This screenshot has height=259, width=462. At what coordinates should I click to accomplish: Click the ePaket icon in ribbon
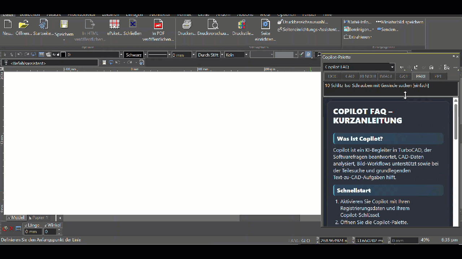[x=114, y=24]
